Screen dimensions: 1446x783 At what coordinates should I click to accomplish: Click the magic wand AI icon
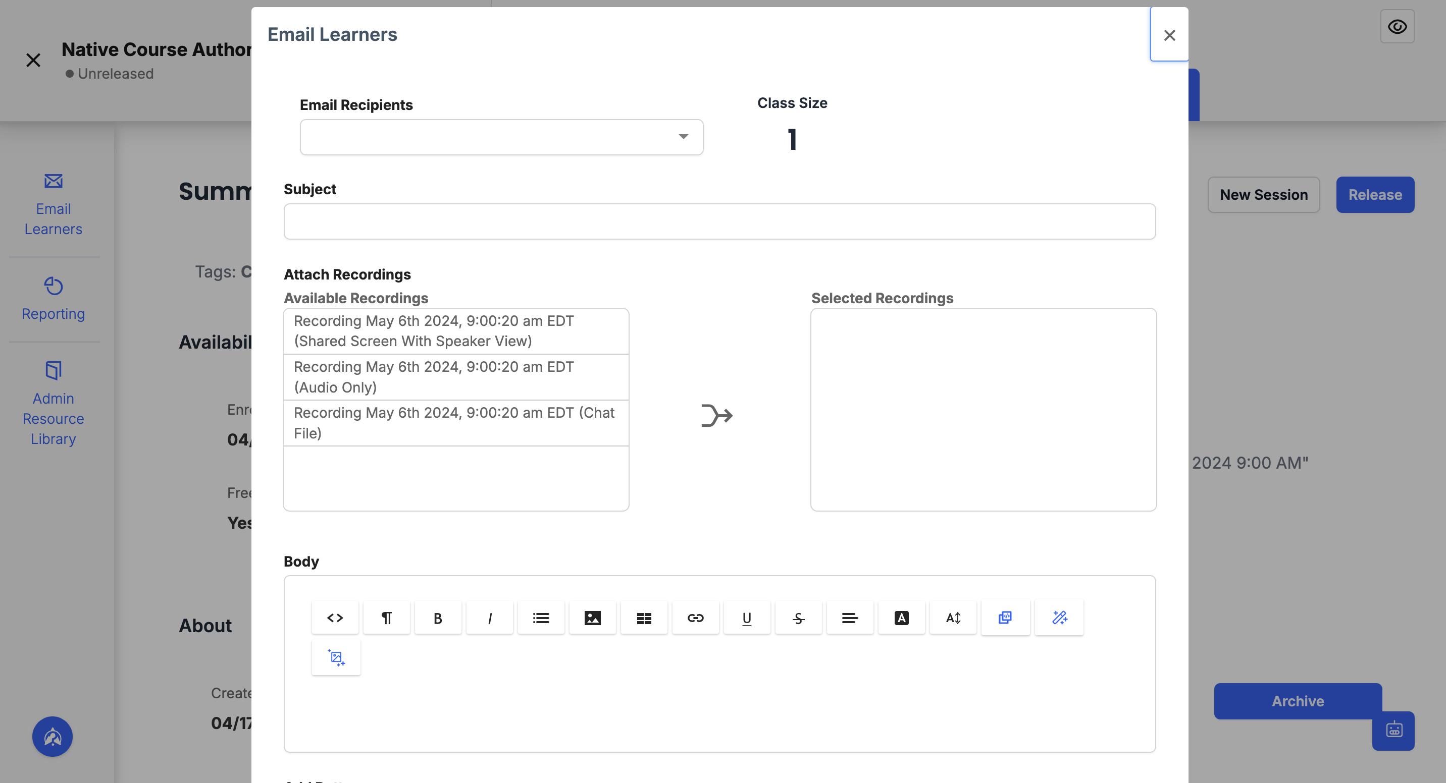click(1059, 618)
